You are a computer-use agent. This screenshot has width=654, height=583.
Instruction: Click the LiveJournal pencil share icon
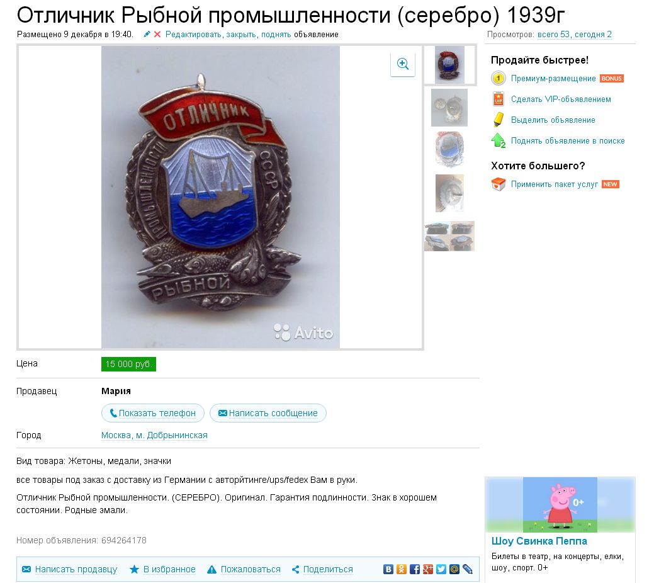click(468, 569)
